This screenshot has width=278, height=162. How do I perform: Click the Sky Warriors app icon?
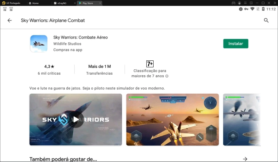[39, 44]
